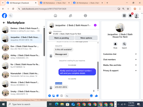Image resolution: width=143 pixels, height=107 pixels.
Task: Open Chrome three-dot menu
Action: pos(140,9)
